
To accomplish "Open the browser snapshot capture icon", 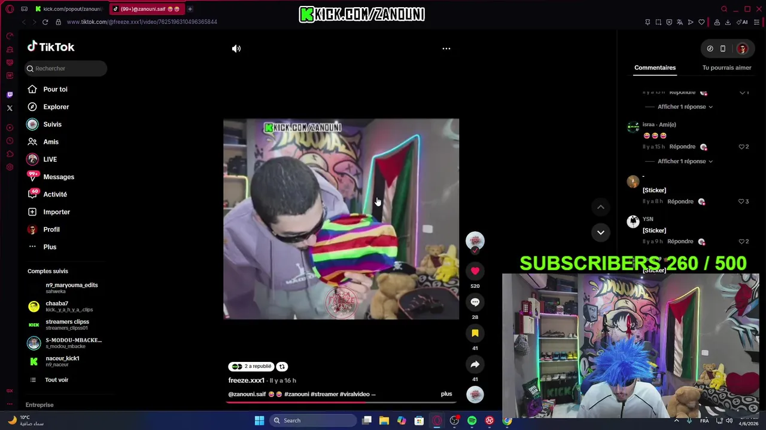I will 658,22.
